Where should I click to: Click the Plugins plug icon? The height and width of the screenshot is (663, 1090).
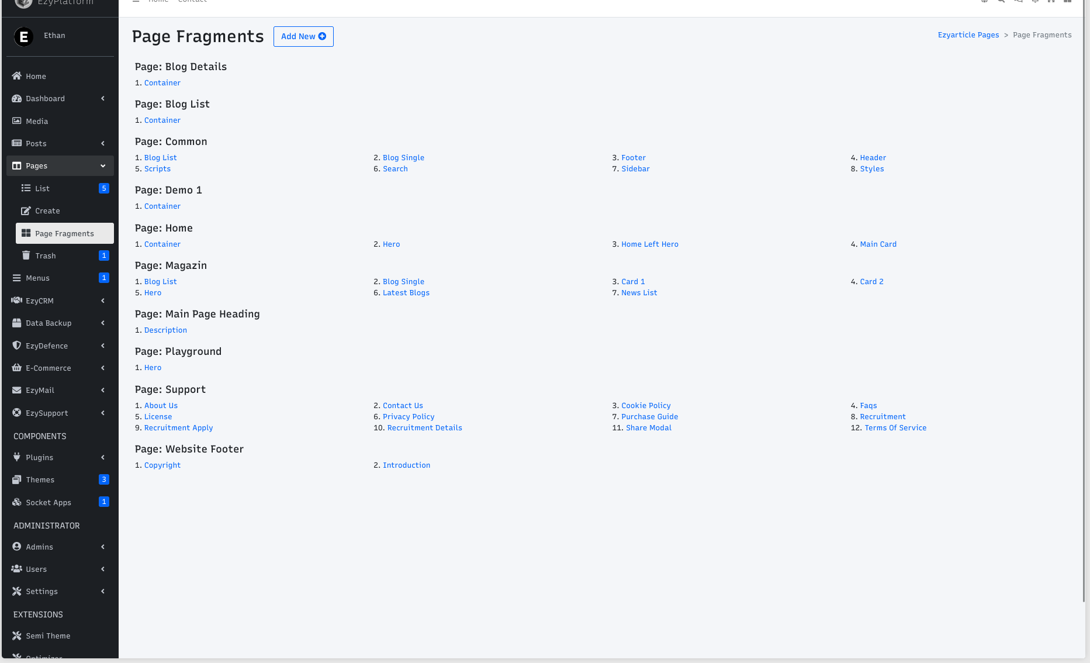(17, 457)
